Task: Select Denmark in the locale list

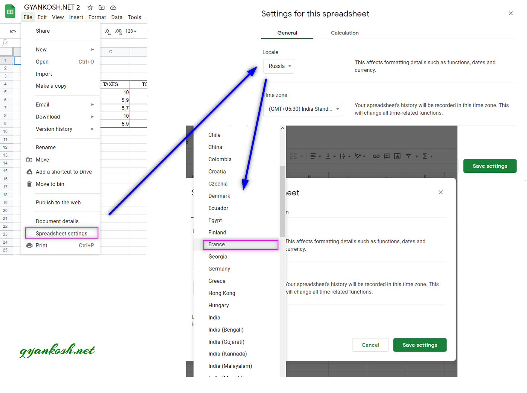Action: 236,196
